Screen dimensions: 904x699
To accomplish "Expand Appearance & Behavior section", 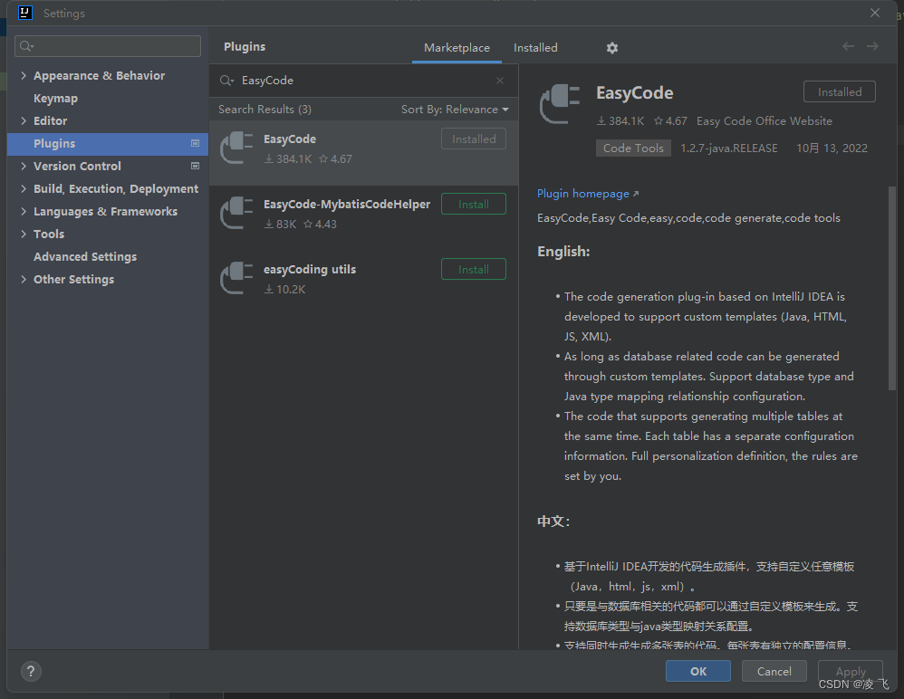I will 24,75.
